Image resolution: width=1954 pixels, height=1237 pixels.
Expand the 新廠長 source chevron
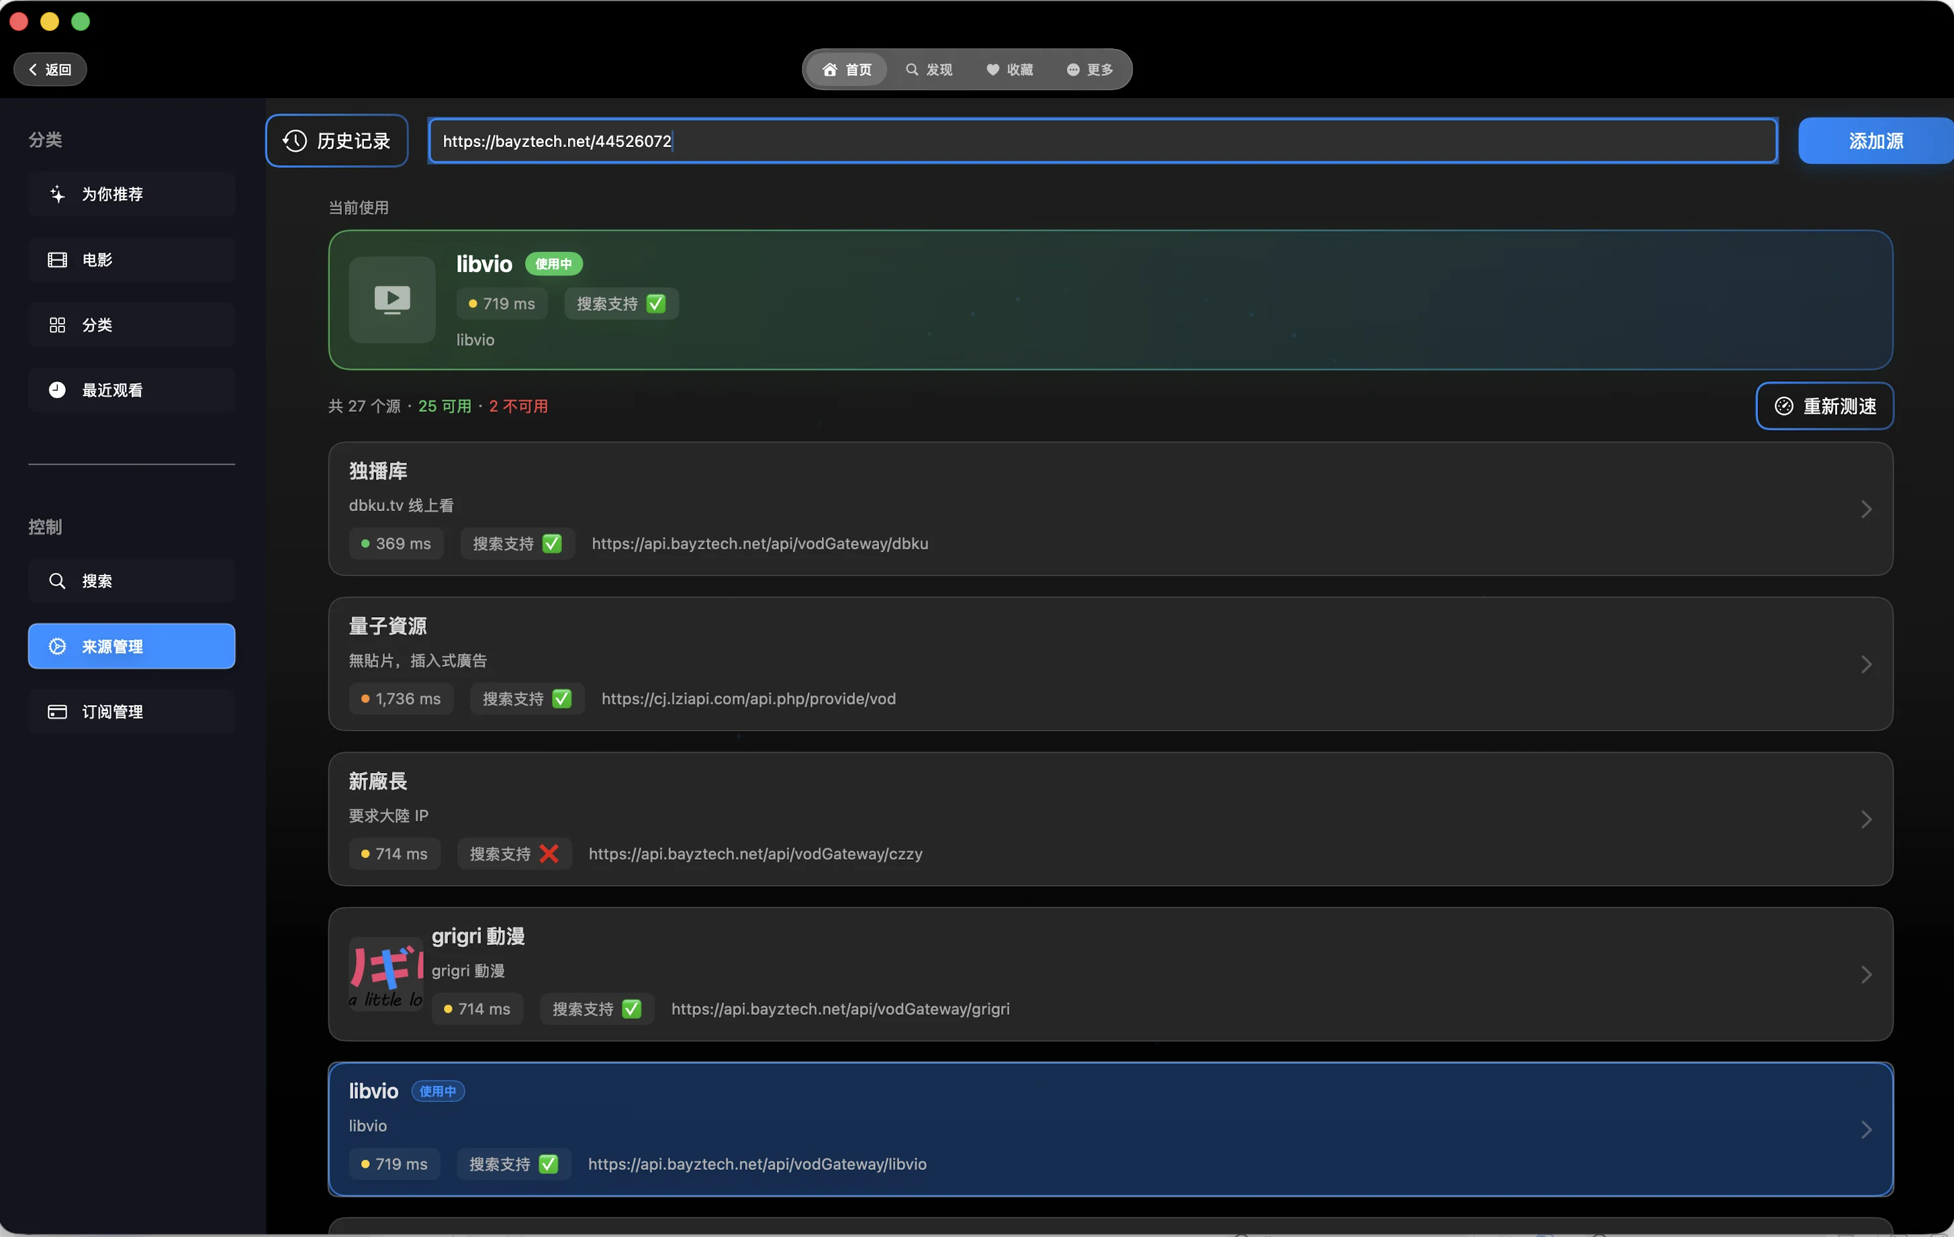pos(1865,820)
